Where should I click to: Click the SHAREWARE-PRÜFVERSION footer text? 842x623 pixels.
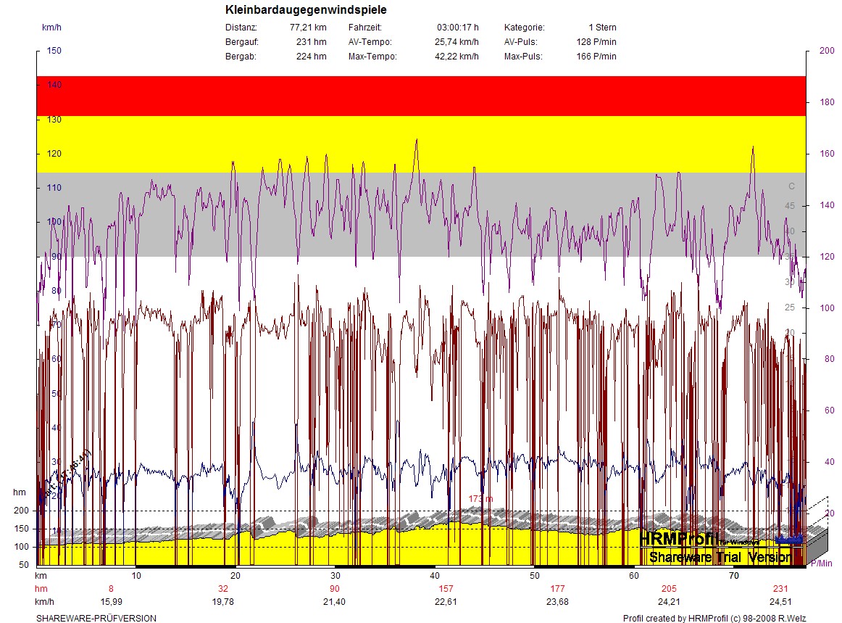point(96,618)
